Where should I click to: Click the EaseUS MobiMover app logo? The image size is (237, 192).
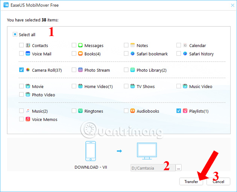pos(6,5)
